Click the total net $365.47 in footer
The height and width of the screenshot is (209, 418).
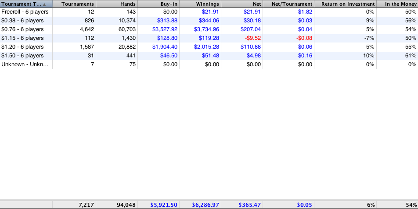[x=250, y=205]
